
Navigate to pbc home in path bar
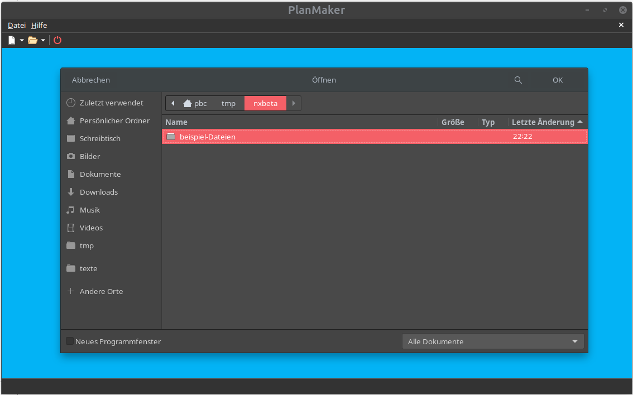coord(195,103)
